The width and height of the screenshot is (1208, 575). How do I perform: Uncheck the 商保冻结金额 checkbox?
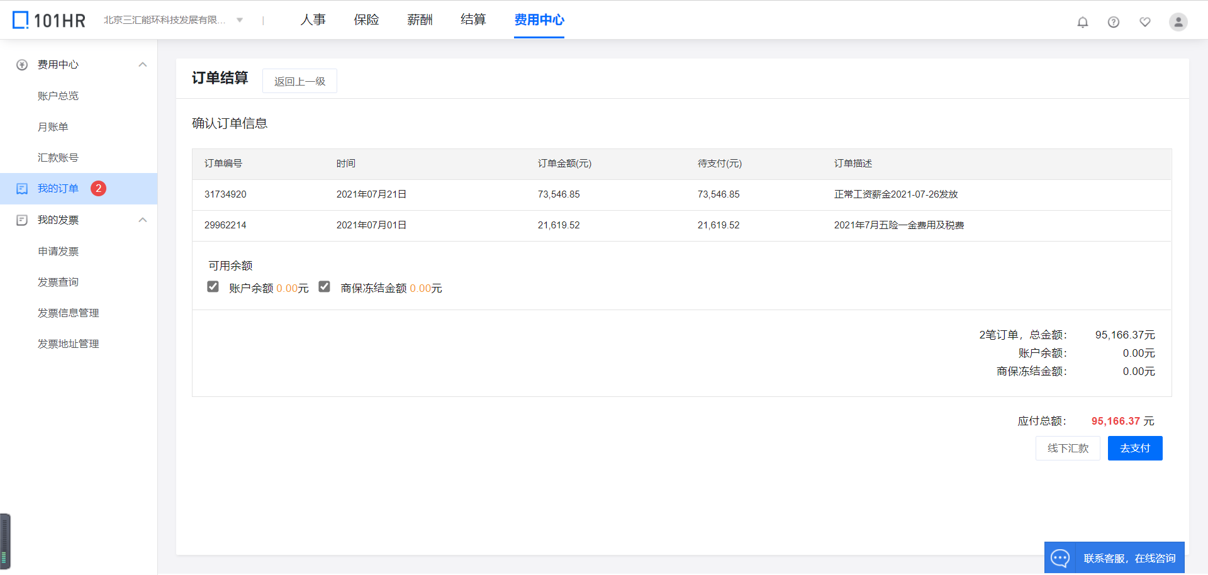pyautogui.click(x=325, y=287)
